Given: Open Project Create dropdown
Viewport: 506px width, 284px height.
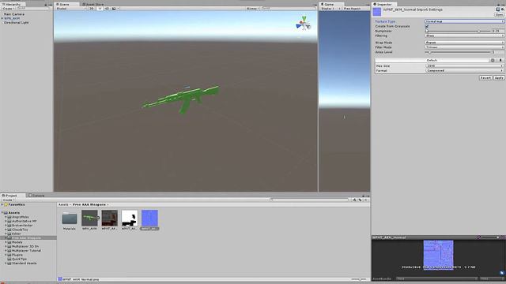Looking at the screenshot, I should (8, 200).
